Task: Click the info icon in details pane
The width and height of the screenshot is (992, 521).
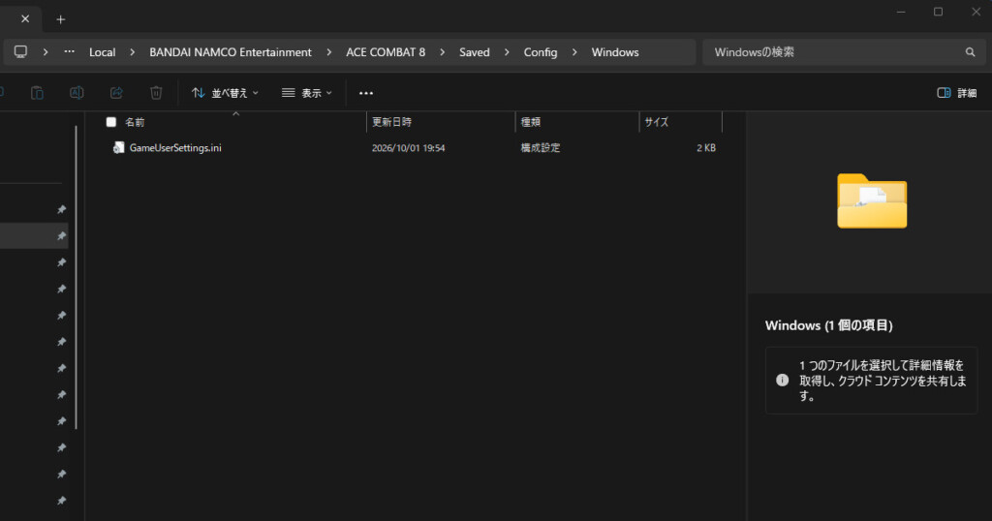Action: [783, 380]
